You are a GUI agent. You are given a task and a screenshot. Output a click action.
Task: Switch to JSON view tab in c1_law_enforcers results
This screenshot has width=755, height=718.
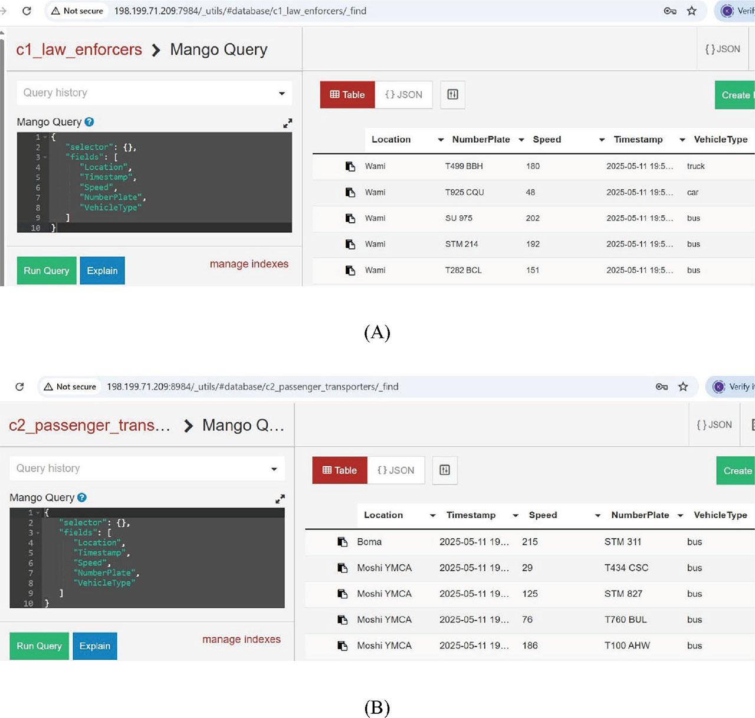tap(403, 94)
